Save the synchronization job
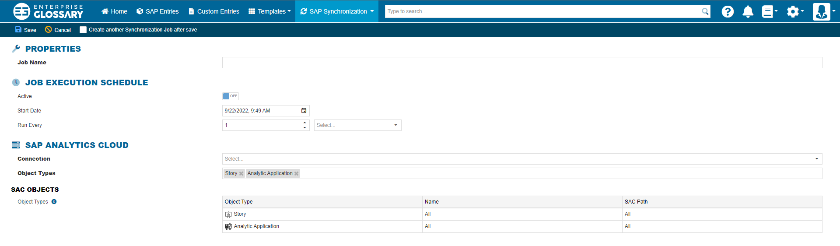Image resolution: width=840 pixels, height=246 pixels. pos(25,30)
